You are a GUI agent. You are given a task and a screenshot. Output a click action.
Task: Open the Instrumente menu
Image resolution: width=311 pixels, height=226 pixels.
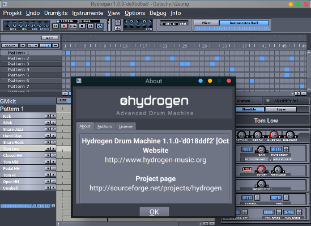click(x=88, y=13)
